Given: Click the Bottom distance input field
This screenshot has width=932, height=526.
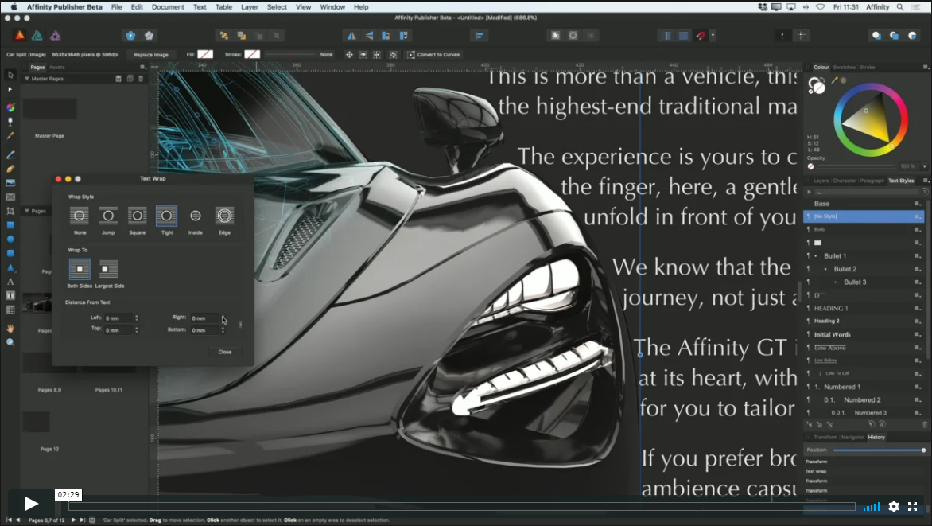Looking at the screenshot, I should 205,330.
